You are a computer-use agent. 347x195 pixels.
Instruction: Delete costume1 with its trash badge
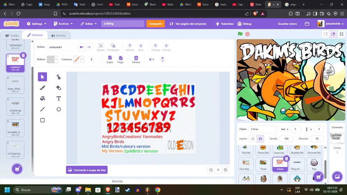[23, 55]
